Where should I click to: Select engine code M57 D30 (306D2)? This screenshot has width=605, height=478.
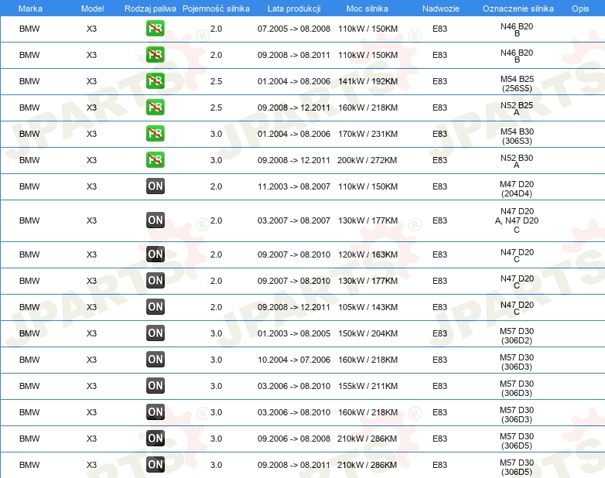point(517,336)
